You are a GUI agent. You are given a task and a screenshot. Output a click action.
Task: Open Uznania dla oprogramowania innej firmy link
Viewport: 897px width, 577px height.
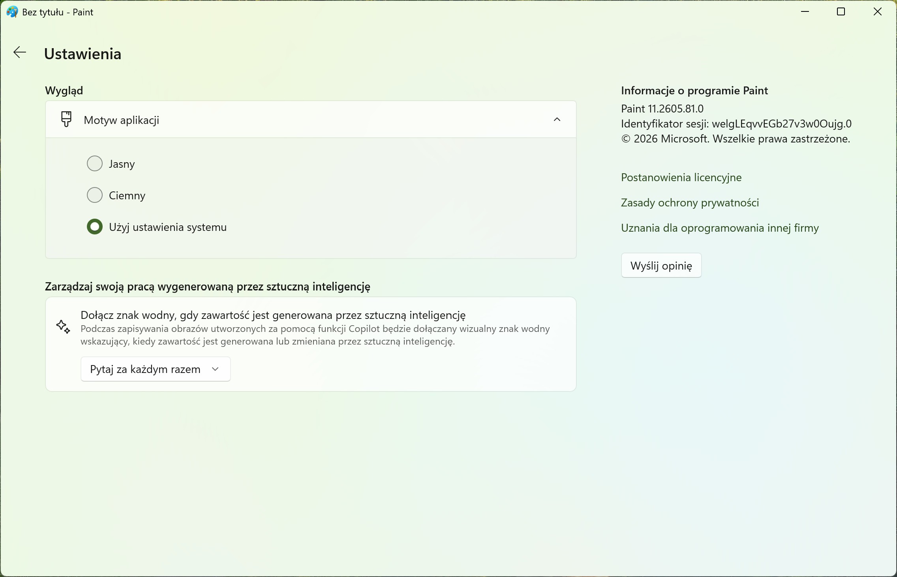click(720, 228)
